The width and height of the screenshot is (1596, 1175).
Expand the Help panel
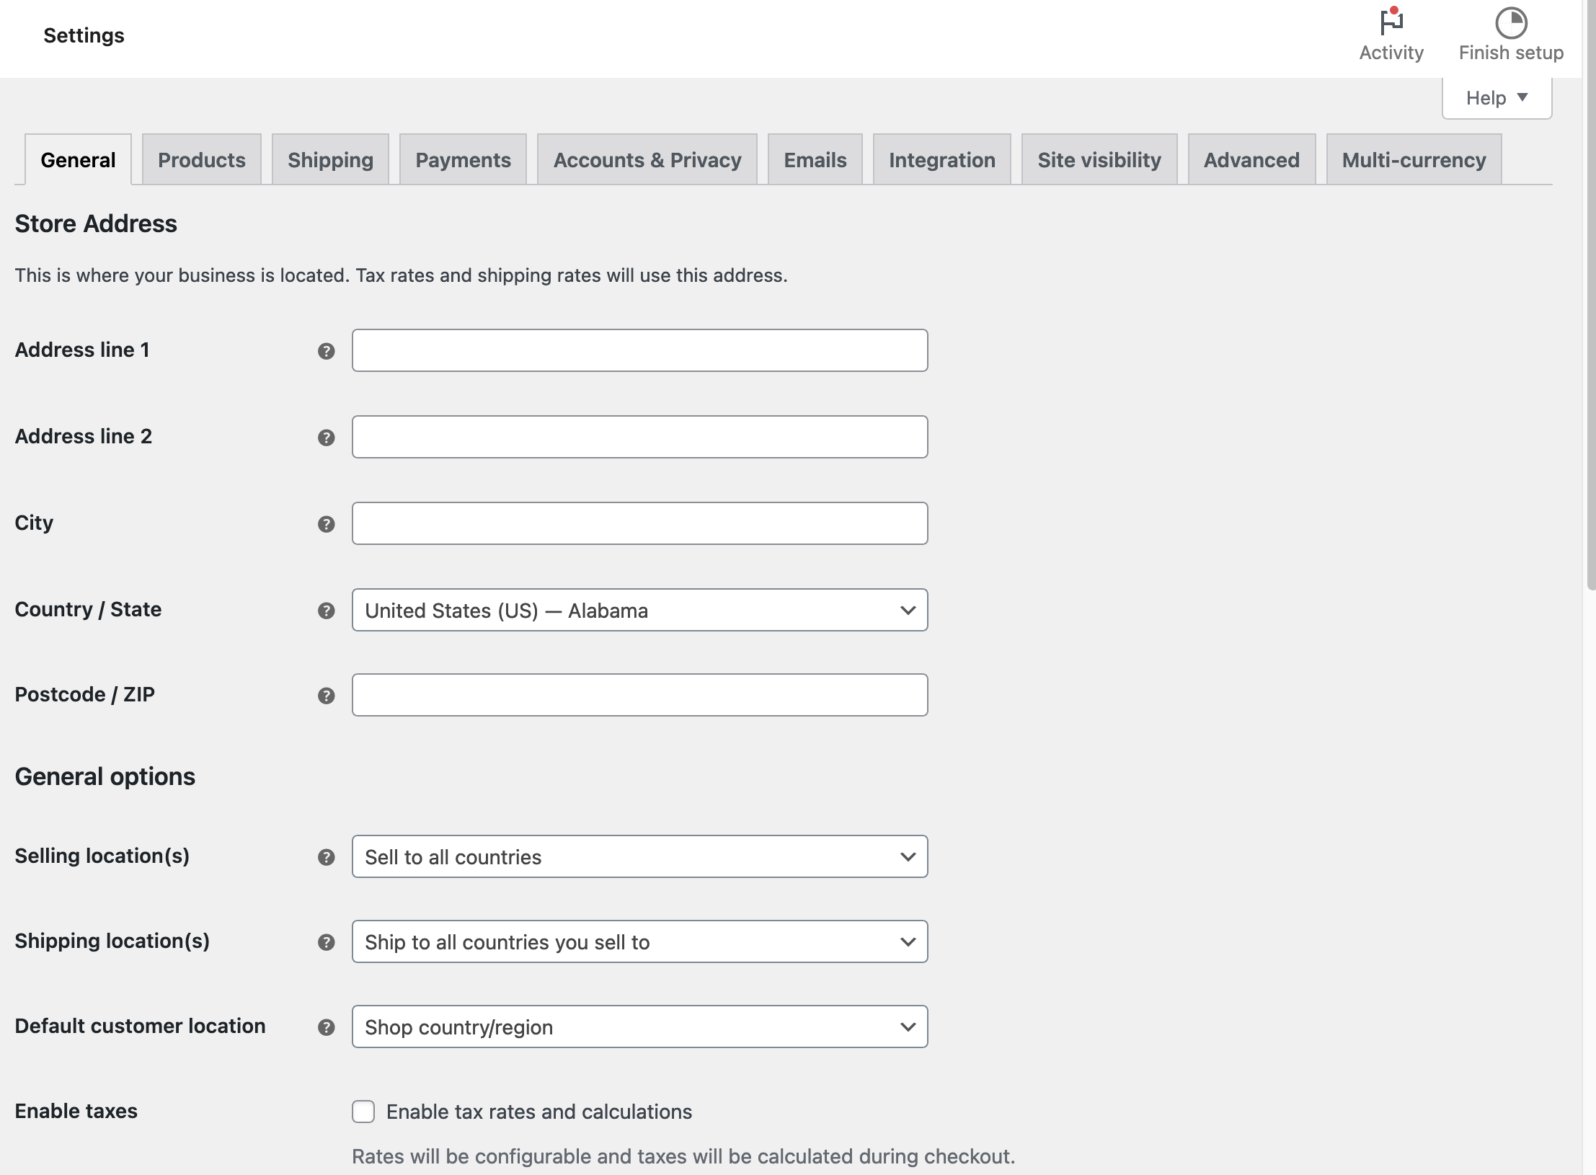[x=1497, y=97]
